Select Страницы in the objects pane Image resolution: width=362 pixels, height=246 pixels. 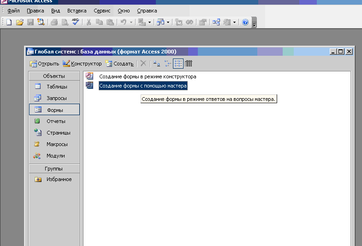coord(54,133)
